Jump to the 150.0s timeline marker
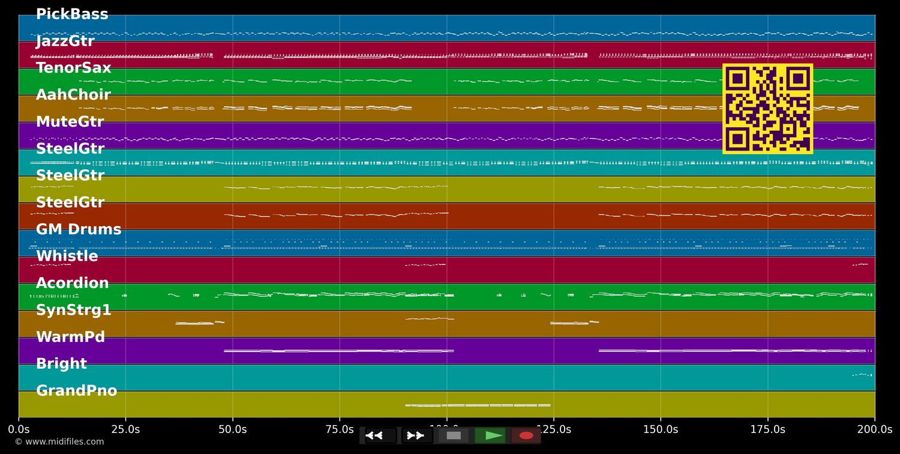This screenshot has width=900, height=454. [x=661, y=429]
